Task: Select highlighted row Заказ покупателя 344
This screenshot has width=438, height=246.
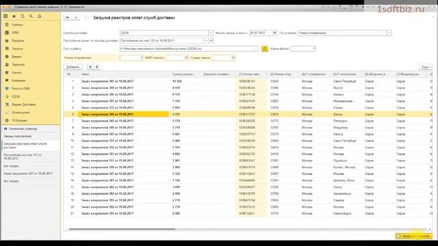Action: point(248,114)
